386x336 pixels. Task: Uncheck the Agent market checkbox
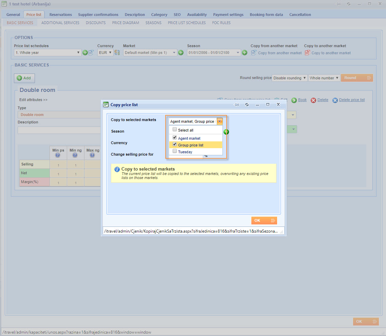coord(175,137)
